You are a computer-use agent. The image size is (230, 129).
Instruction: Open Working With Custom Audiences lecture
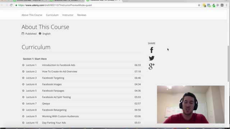[x=60, y=116]
